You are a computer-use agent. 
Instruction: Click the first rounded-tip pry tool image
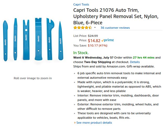pos(5,41)
